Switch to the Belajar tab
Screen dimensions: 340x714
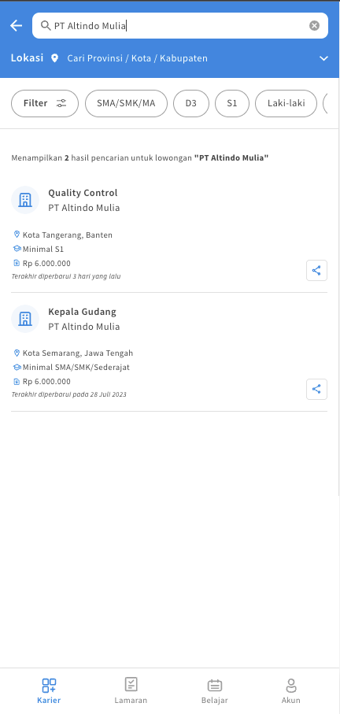[214, 690]
